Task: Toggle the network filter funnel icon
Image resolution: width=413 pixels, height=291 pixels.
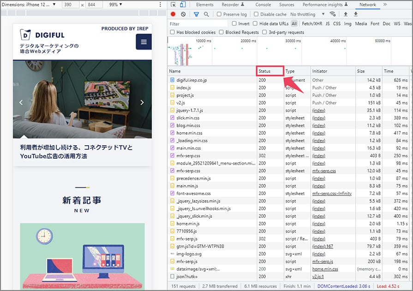Action: [x=197, y=14]
